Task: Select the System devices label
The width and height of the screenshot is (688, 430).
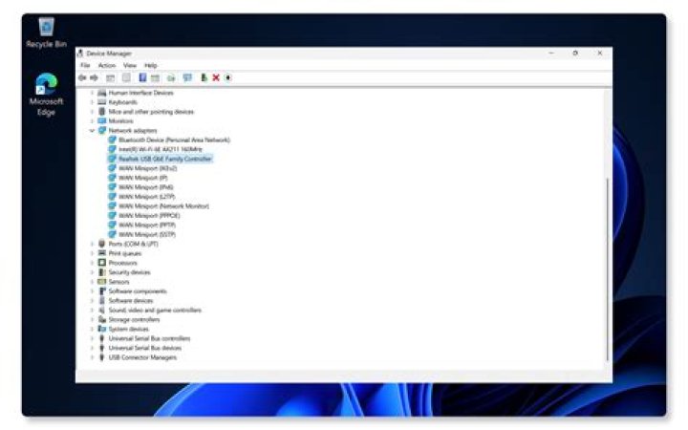Action: tap(129, 329)
